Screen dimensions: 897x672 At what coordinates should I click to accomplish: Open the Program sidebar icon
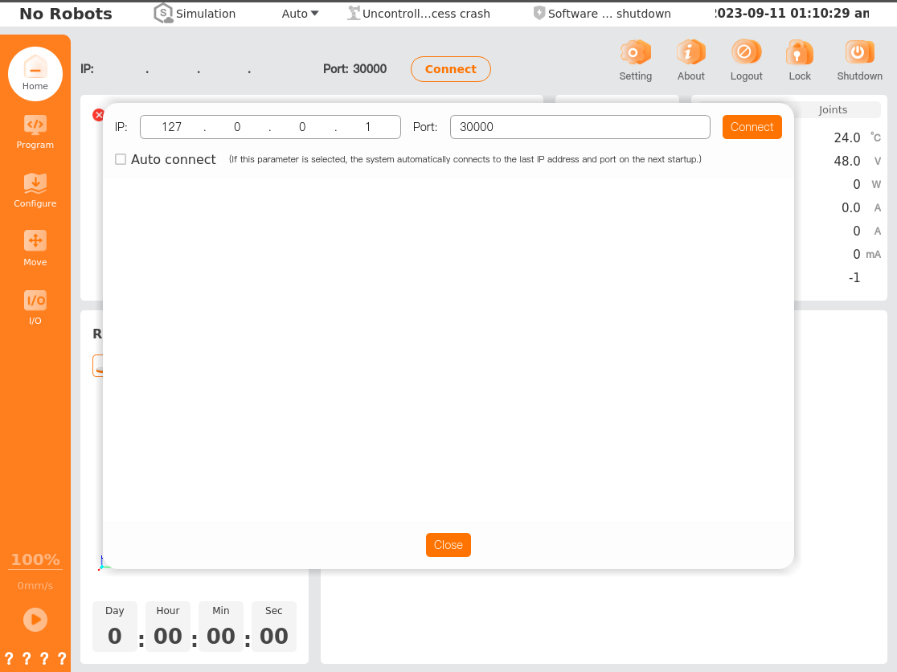pyautogui.click(x=35, y=125)
